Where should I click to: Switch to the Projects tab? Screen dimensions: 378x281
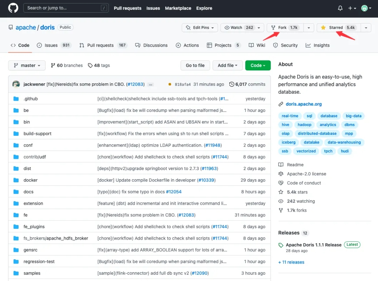[224, 45]
